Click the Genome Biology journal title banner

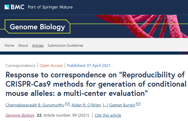tap(37, 27)
